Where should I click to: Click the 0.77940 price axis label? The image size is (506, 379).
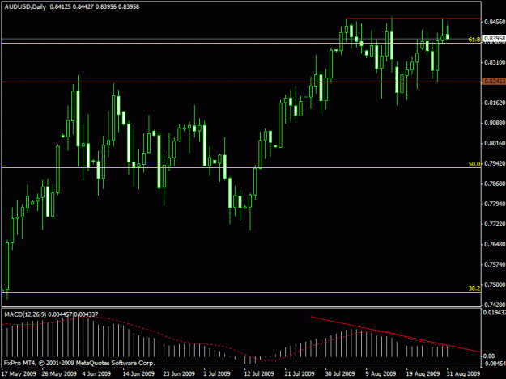click(495, 204)
